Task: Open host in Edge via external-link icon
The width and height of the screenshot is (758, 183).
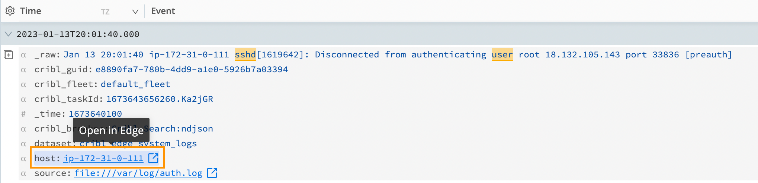Action: pos(153,158)
